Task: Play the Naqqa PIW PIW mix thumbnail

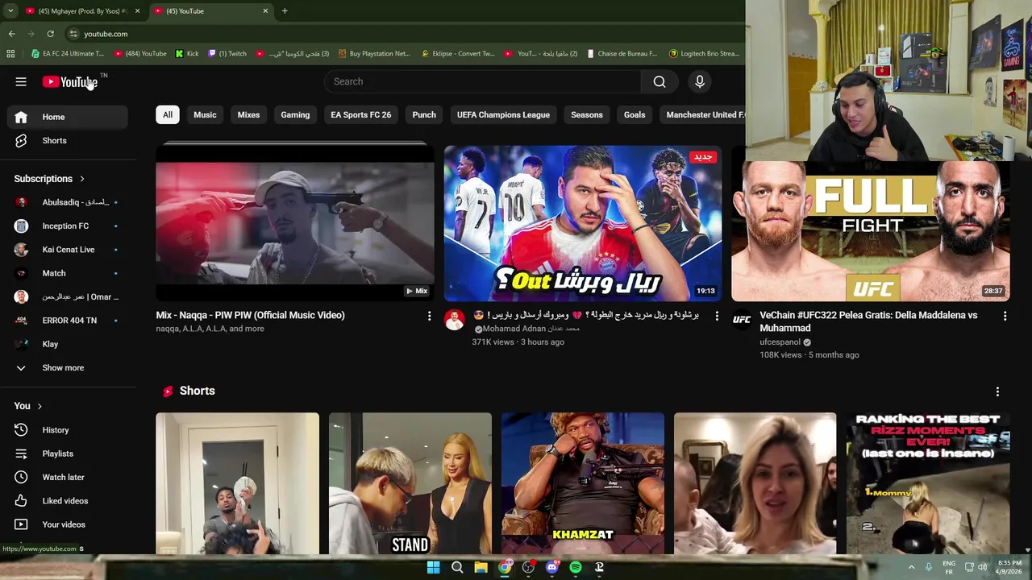Action: pos(294,224)
